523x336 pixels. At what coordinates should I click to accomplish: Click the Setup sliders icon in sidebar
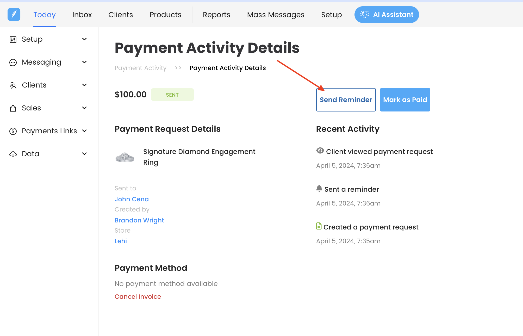(13, 39)
